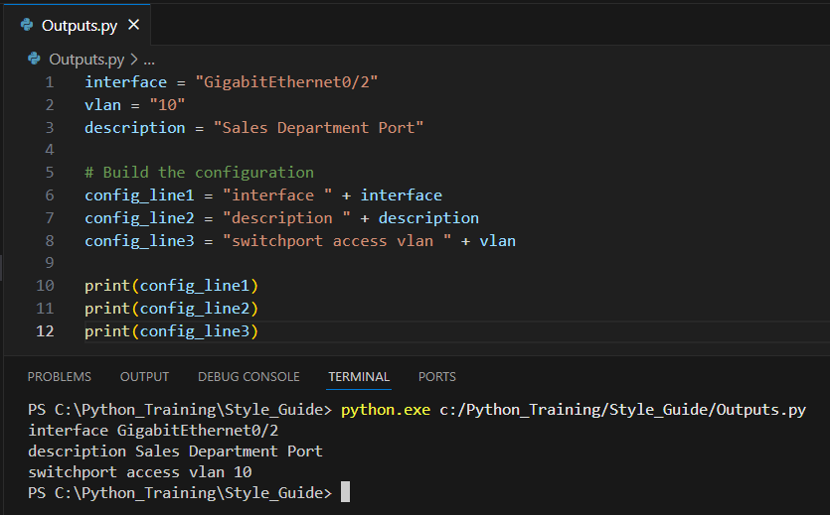Click print(config_line1) on line 10

pyautogui.click(x=172, y=286)
